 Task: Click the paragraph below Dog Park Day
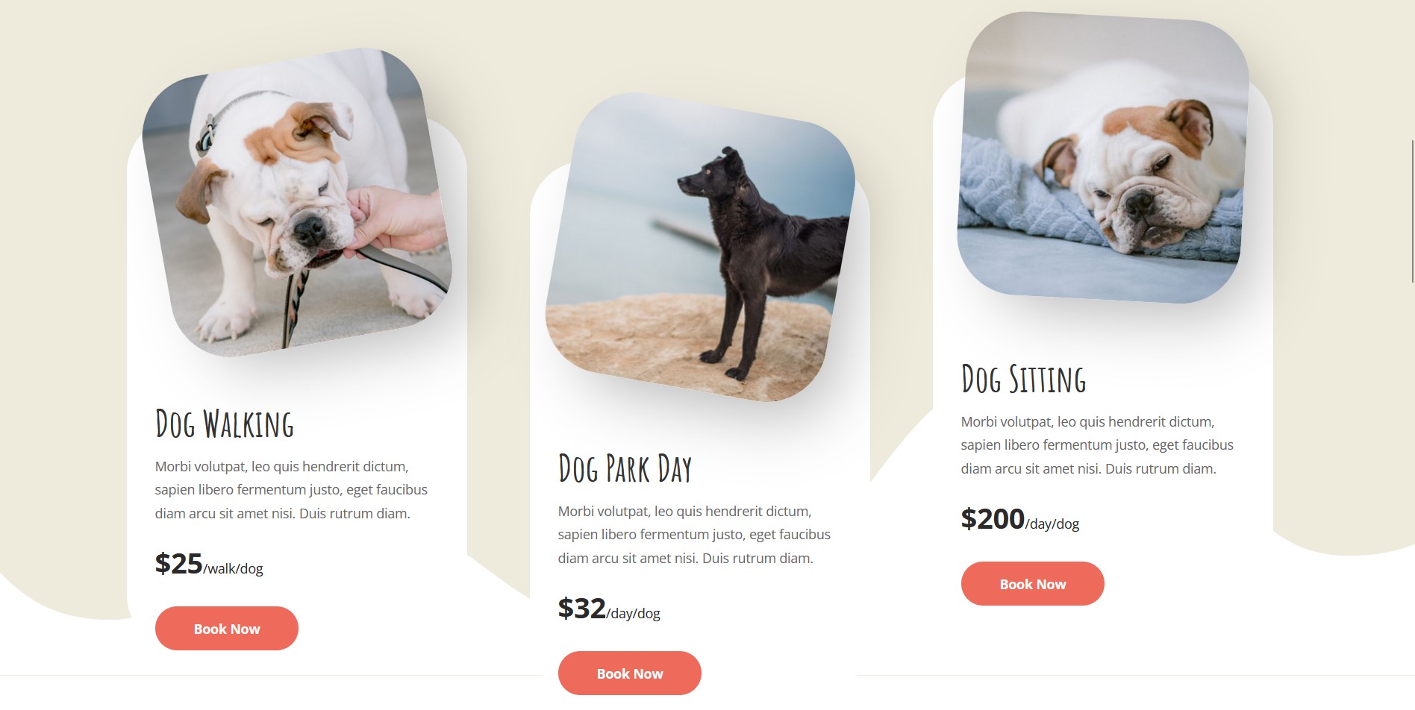(x=694, y=535)
